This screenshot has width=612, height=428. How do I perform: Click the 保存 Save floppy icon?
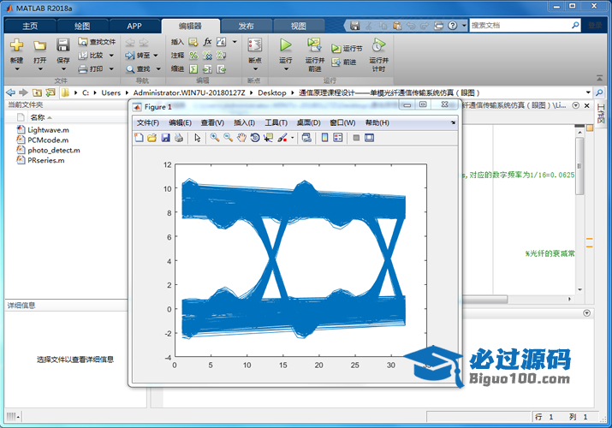tap(62, 45)
